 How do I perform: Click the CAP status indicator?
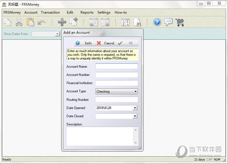(x=209, y=159)
